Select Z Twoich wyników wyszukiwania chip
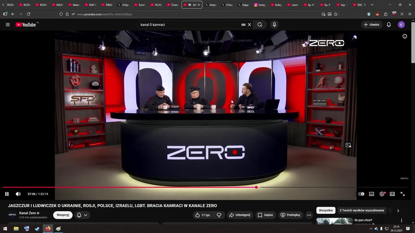The width and height of the screenshot is (415, 233). tap(362, 210)
